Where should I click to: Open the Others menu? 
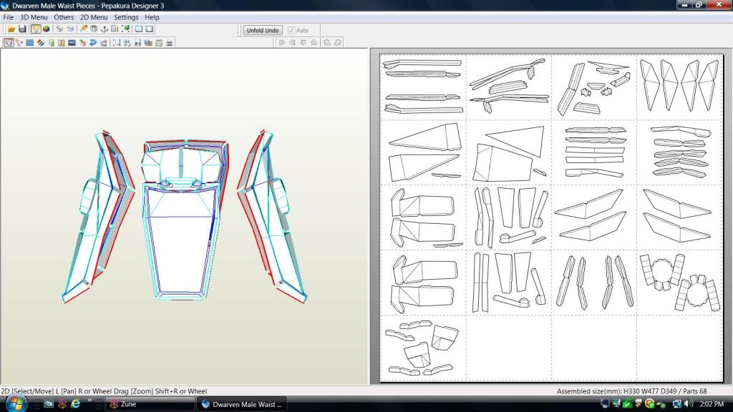[x=64, y=17]
